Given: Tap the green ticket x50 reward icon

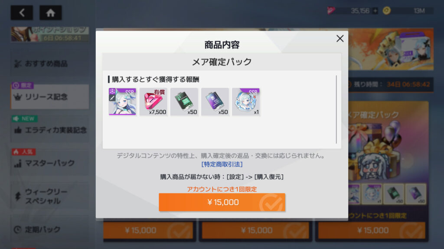Looking at the screenshot, I should tap(184, 101).
